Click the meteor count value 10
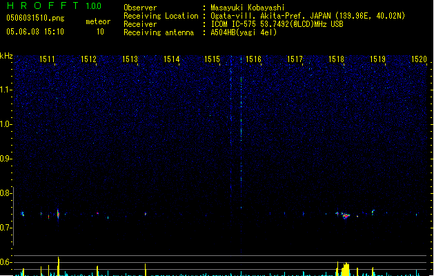This screenshot has width=434, height=276. pos(100,32)
